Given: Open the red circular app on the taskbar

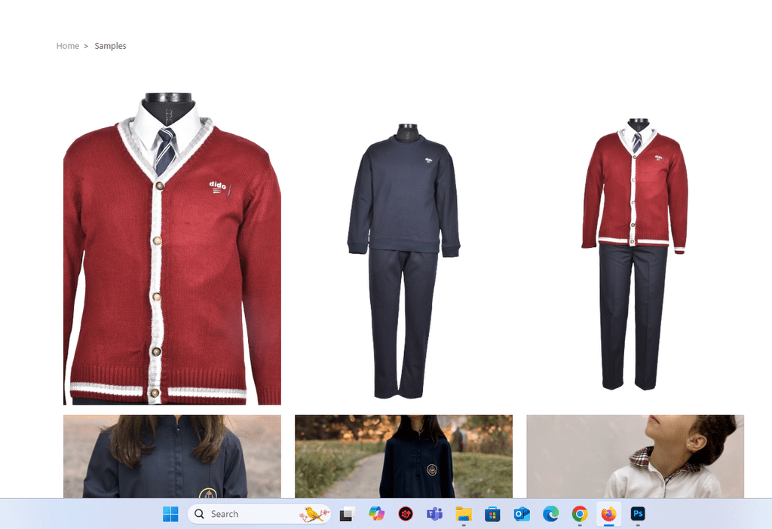Looking at the screenshot, I should tap(405, 514).
